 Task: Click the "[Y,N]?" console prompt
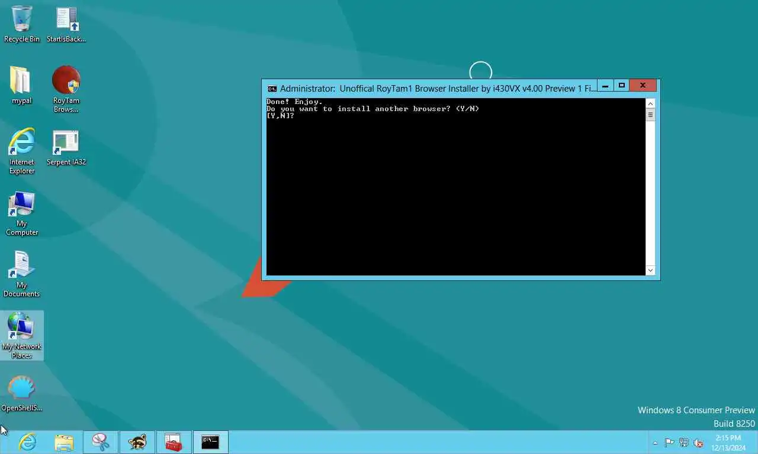pos(280,116)
